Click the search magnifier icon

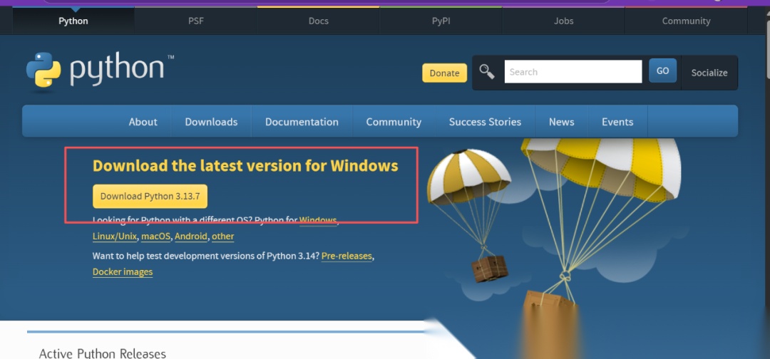[487, 72]
